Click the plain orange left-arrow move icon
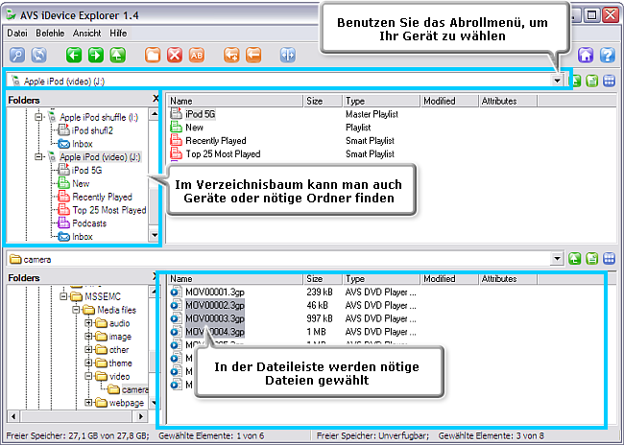This screenshot has width=624, height=445. pos(253,55)
